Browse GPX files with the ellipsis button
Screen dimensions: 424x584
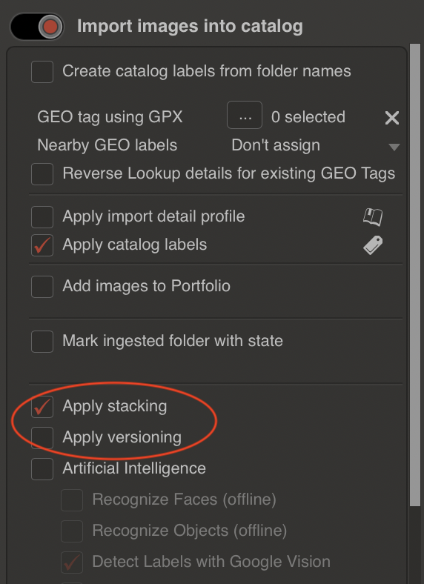(245, 115)
